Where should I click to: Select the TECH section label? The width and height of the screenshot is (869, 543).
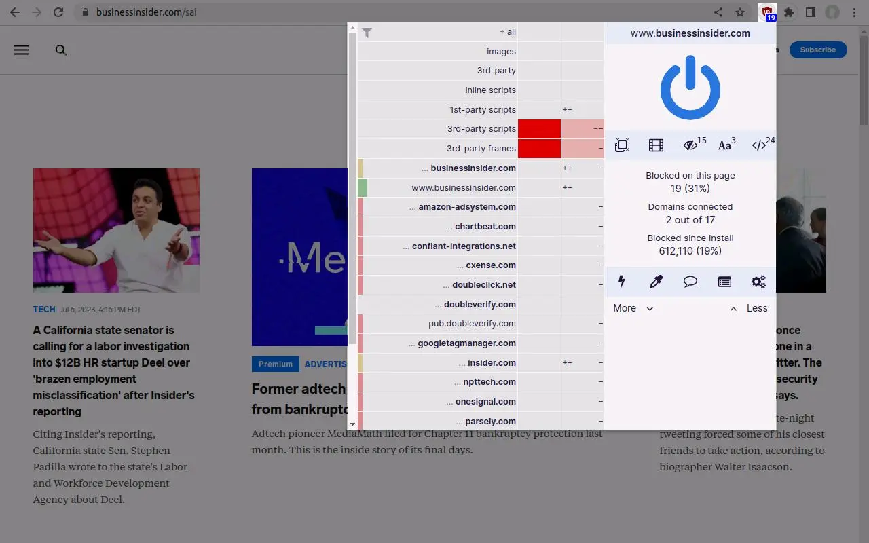click(43, 309)
